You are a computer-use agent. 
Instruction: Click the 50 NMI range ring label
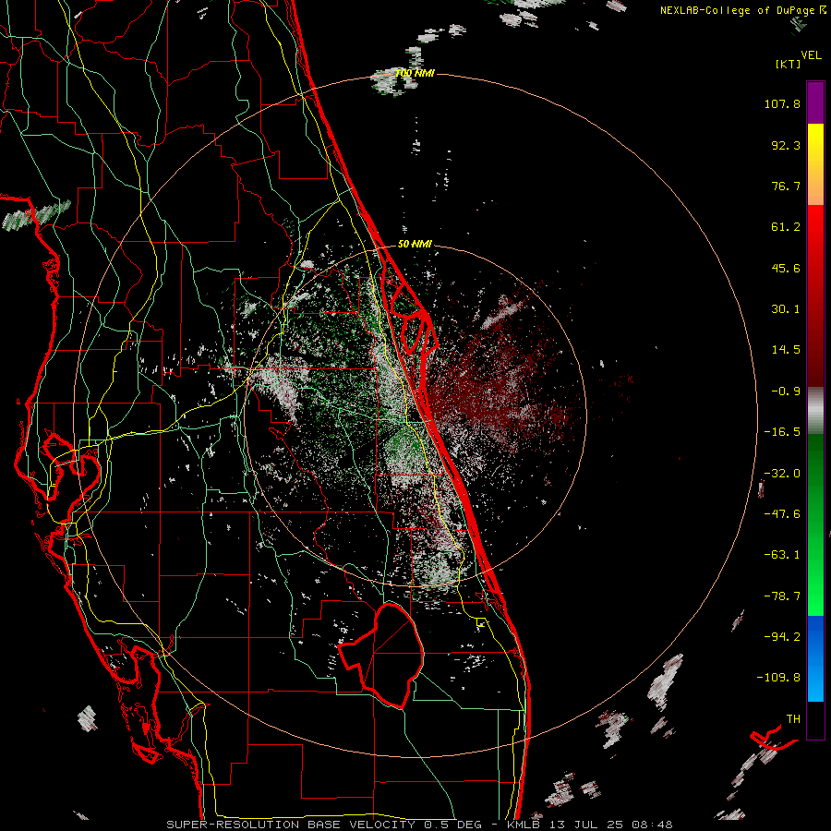coord(415,244)
